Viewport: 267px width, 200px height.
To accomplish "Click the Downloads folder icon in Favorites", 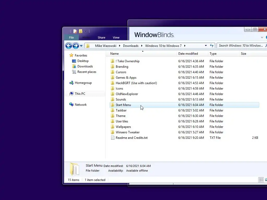I will point(74,66).
